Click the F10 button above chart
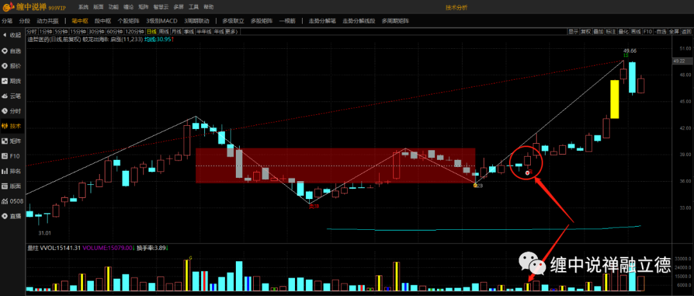Image resolution: width=694 pixels, height=296 pixels. [x=648, y=31]
